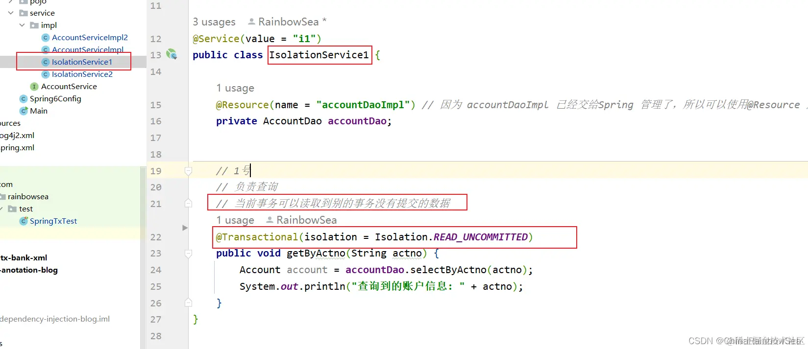Click the IsolationService2 class icon
This screenshot has height=349, width=808.
[x=46, y=74]
